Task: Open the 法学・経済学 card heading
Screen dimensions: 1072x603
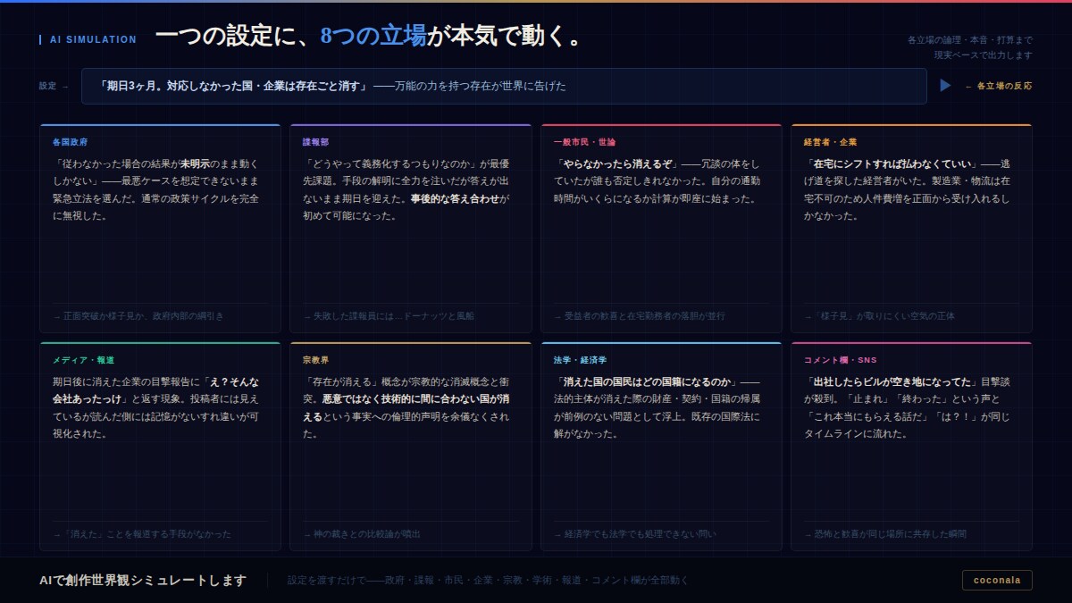Action: pos(580,360)
